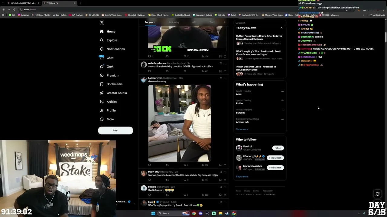This screenshot has width=387, height=217.
Task: Open more options on the Bbankz post
Action: (x=225, y=187)
